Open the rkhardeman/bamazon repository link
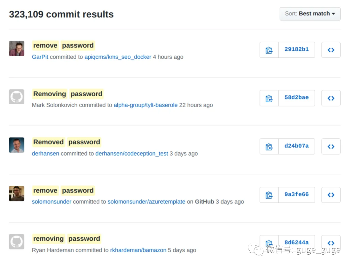Screen dimensions: 352x266 click(138, 250)
